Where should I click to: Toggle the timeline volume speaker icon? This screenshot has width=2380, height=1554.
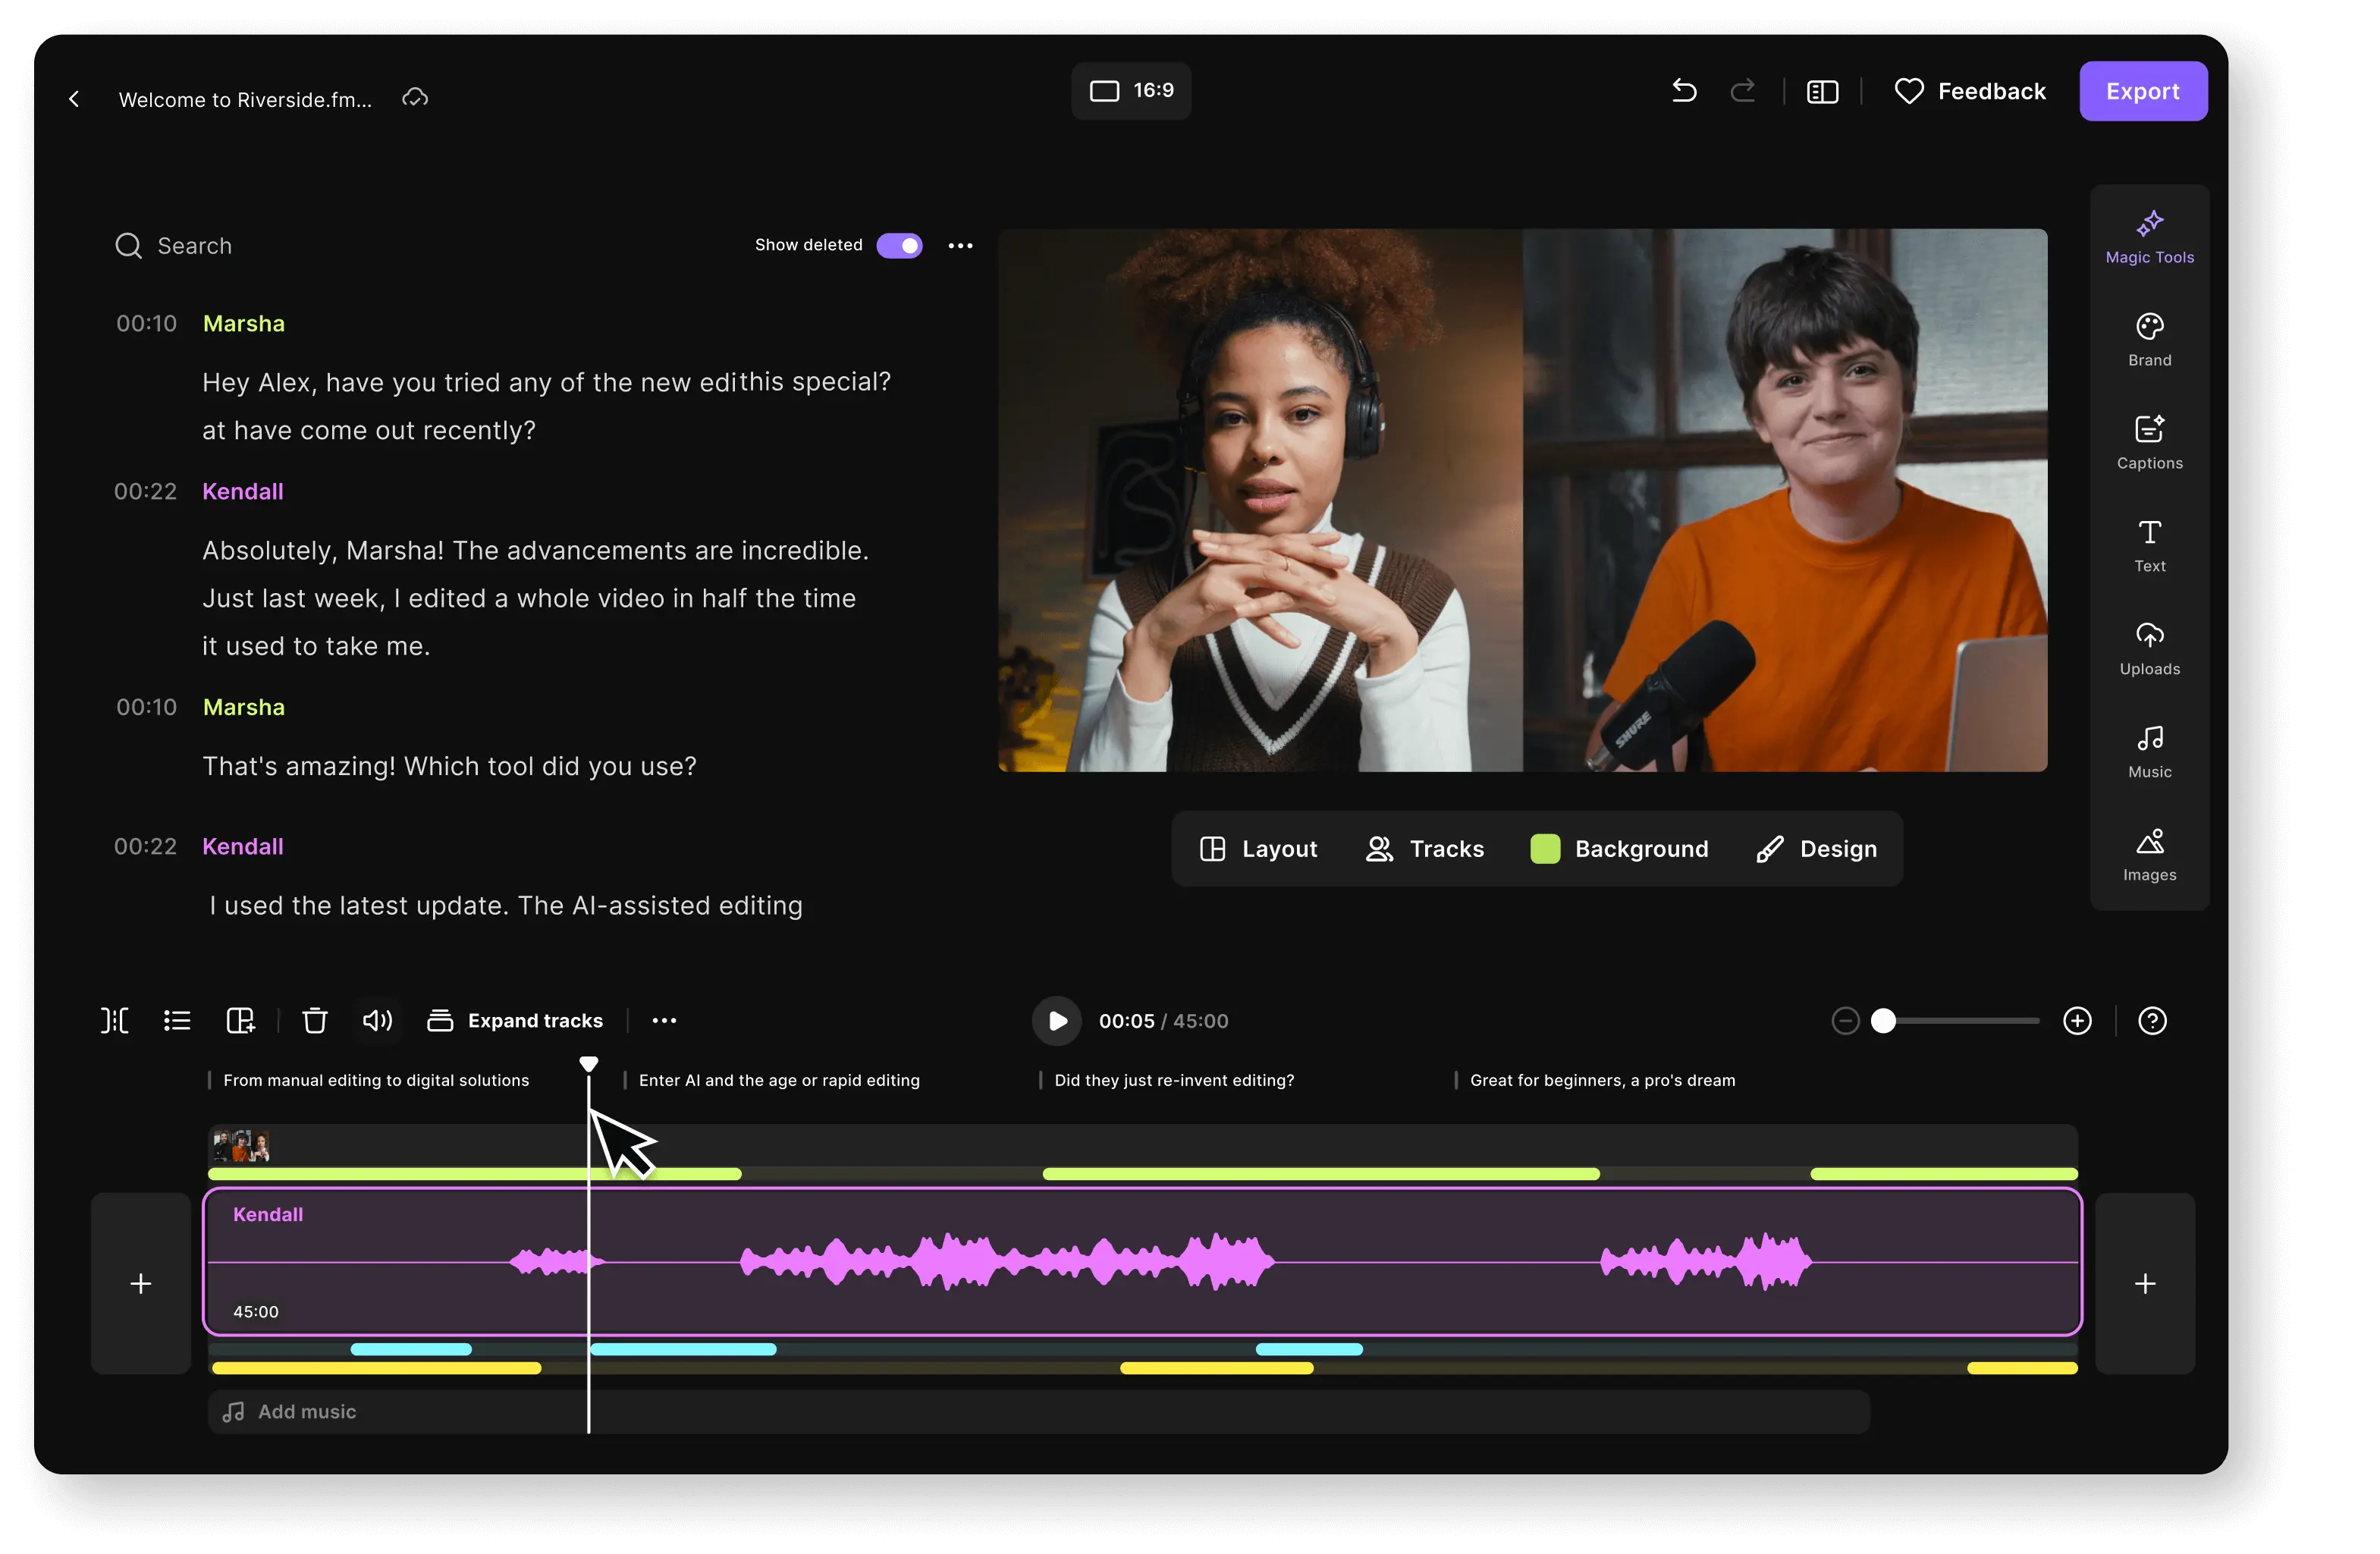coord(377,1020)
